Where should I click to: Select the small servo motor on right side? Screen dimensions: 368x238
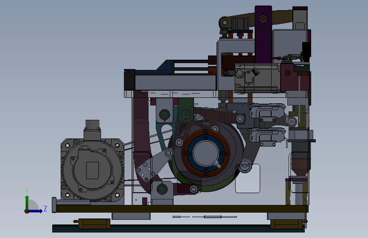(258, 78)
